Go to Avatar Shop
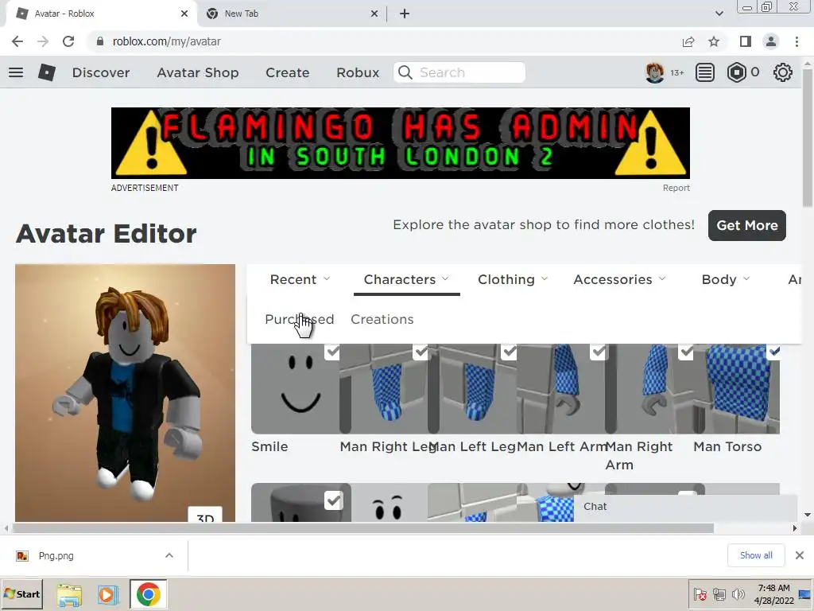The height and width of the screenshot is (611, 814). 198,72
